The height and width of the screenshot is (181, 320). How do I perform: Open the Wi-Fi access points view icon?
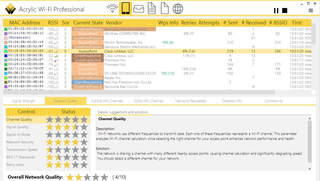(x=112, y=9)
